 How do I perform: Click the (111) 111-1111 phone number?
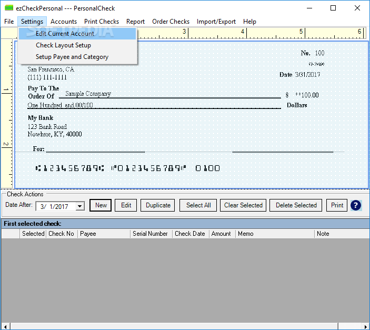click(x=47, y=77)
